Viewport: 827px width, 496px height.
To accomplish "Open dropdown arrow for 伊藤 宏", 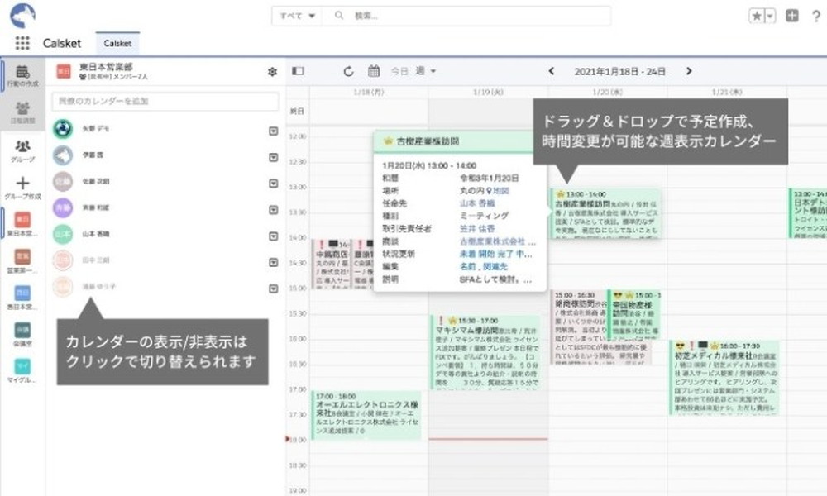I will coord(273,156).
